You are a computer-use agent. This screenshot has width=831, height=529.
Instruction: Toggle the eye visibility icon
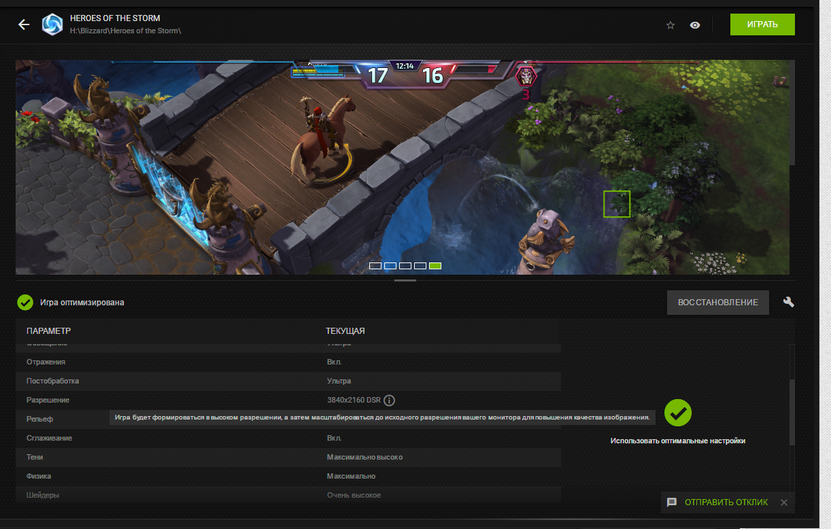695,25
